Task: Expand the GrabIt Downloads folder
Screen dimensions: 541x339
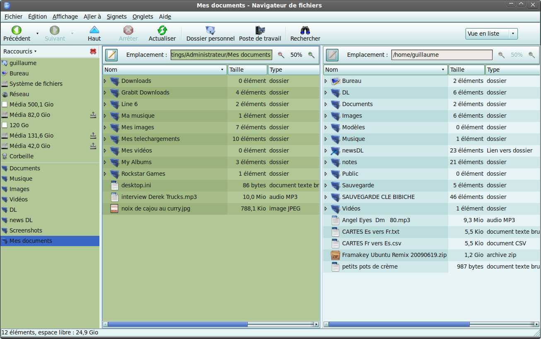Action: (105, 92)
